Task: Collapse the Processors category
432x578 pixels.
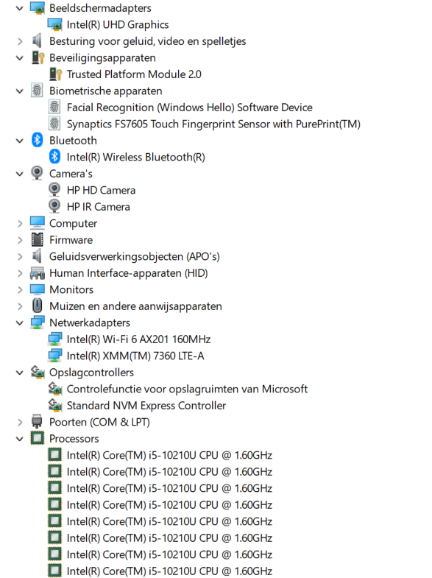Action: (x=20, y=439)
